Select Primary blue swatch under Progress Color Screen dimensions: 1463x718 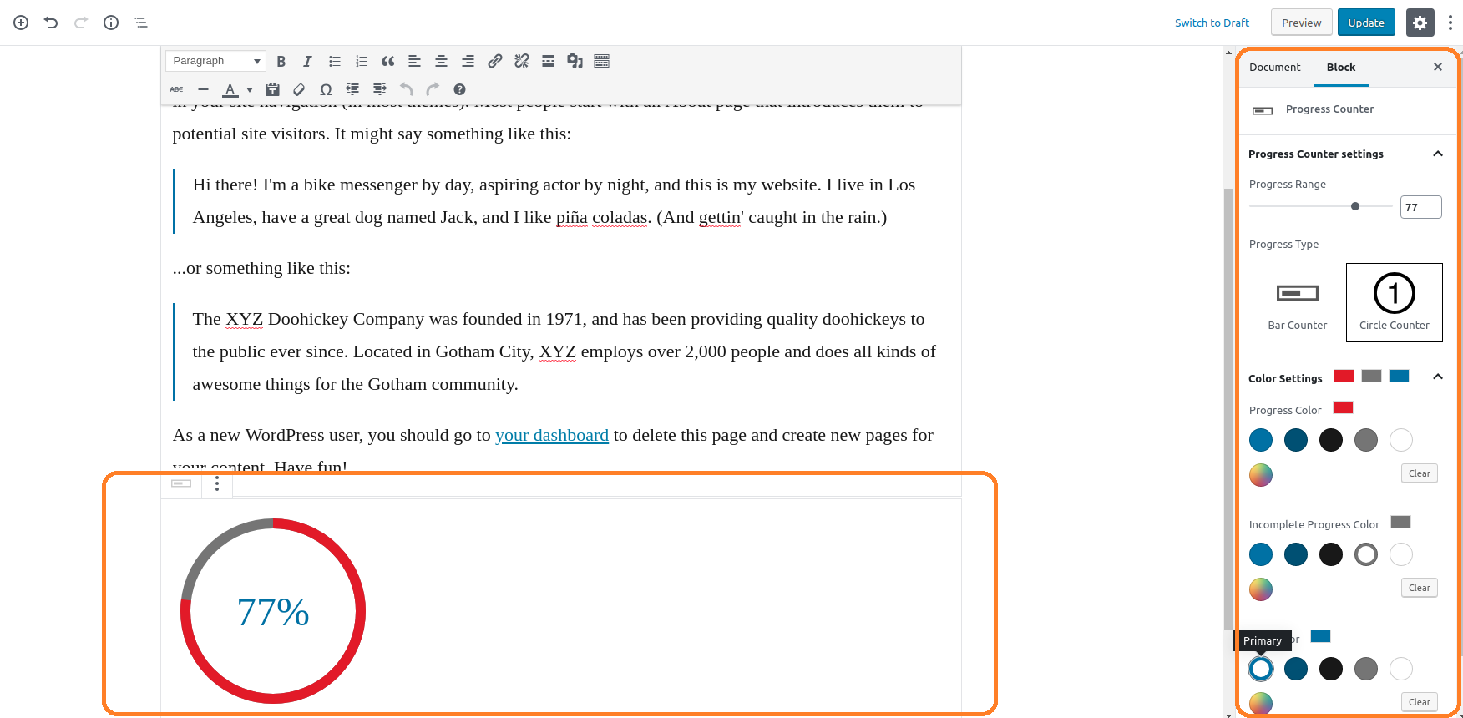[x=1261, y=440]
